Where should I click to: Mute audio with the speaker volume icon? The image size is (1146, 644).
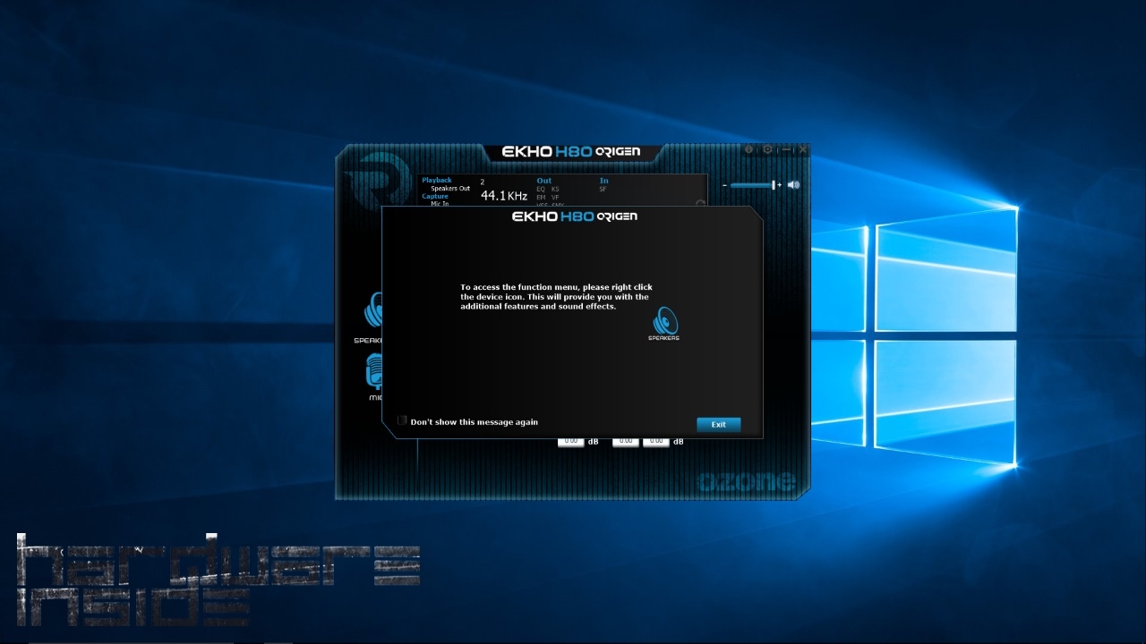(x=793, y=185)
